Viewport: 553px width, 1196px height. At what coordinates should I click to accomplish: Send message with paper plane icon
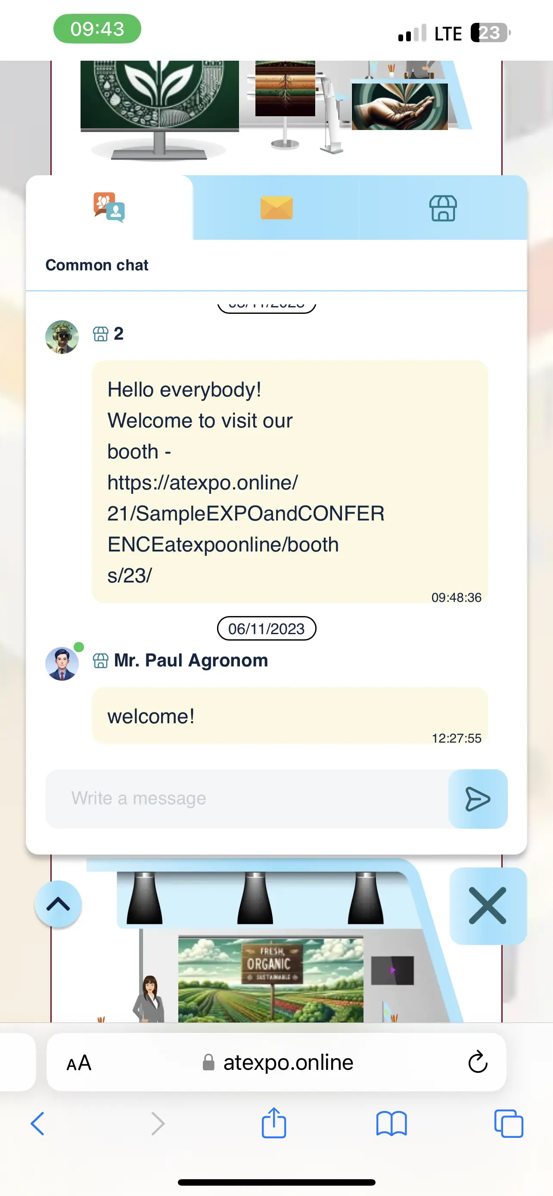[x=478, y=799]
